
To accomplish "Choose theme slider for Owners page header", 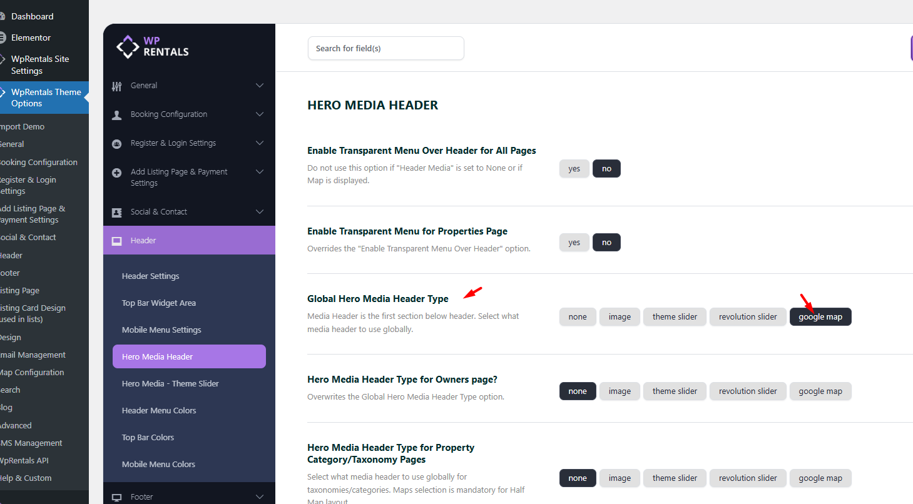I will (x=675, y=391).
